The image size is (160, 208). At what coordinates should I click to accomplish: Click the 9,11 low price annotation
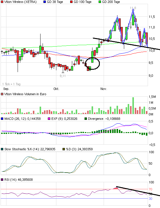63,76
